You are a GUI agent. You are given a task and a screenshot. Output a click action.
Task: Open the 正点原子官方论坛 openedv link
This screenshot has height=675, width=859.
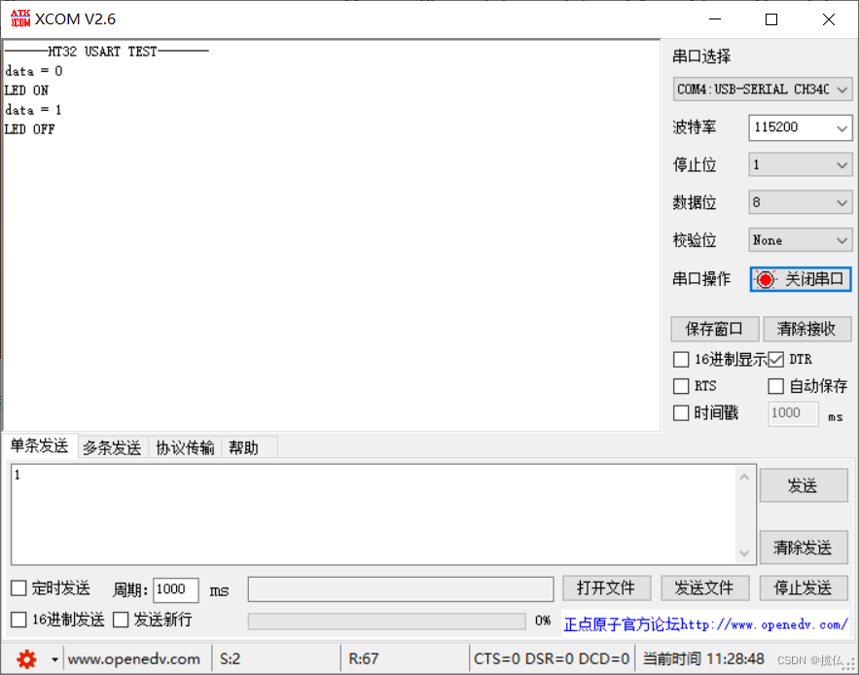point(705,624)
